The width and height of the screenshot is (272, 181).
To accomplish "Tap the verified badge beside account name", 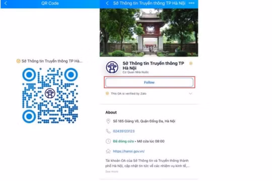I will click(x=191, y=63).
